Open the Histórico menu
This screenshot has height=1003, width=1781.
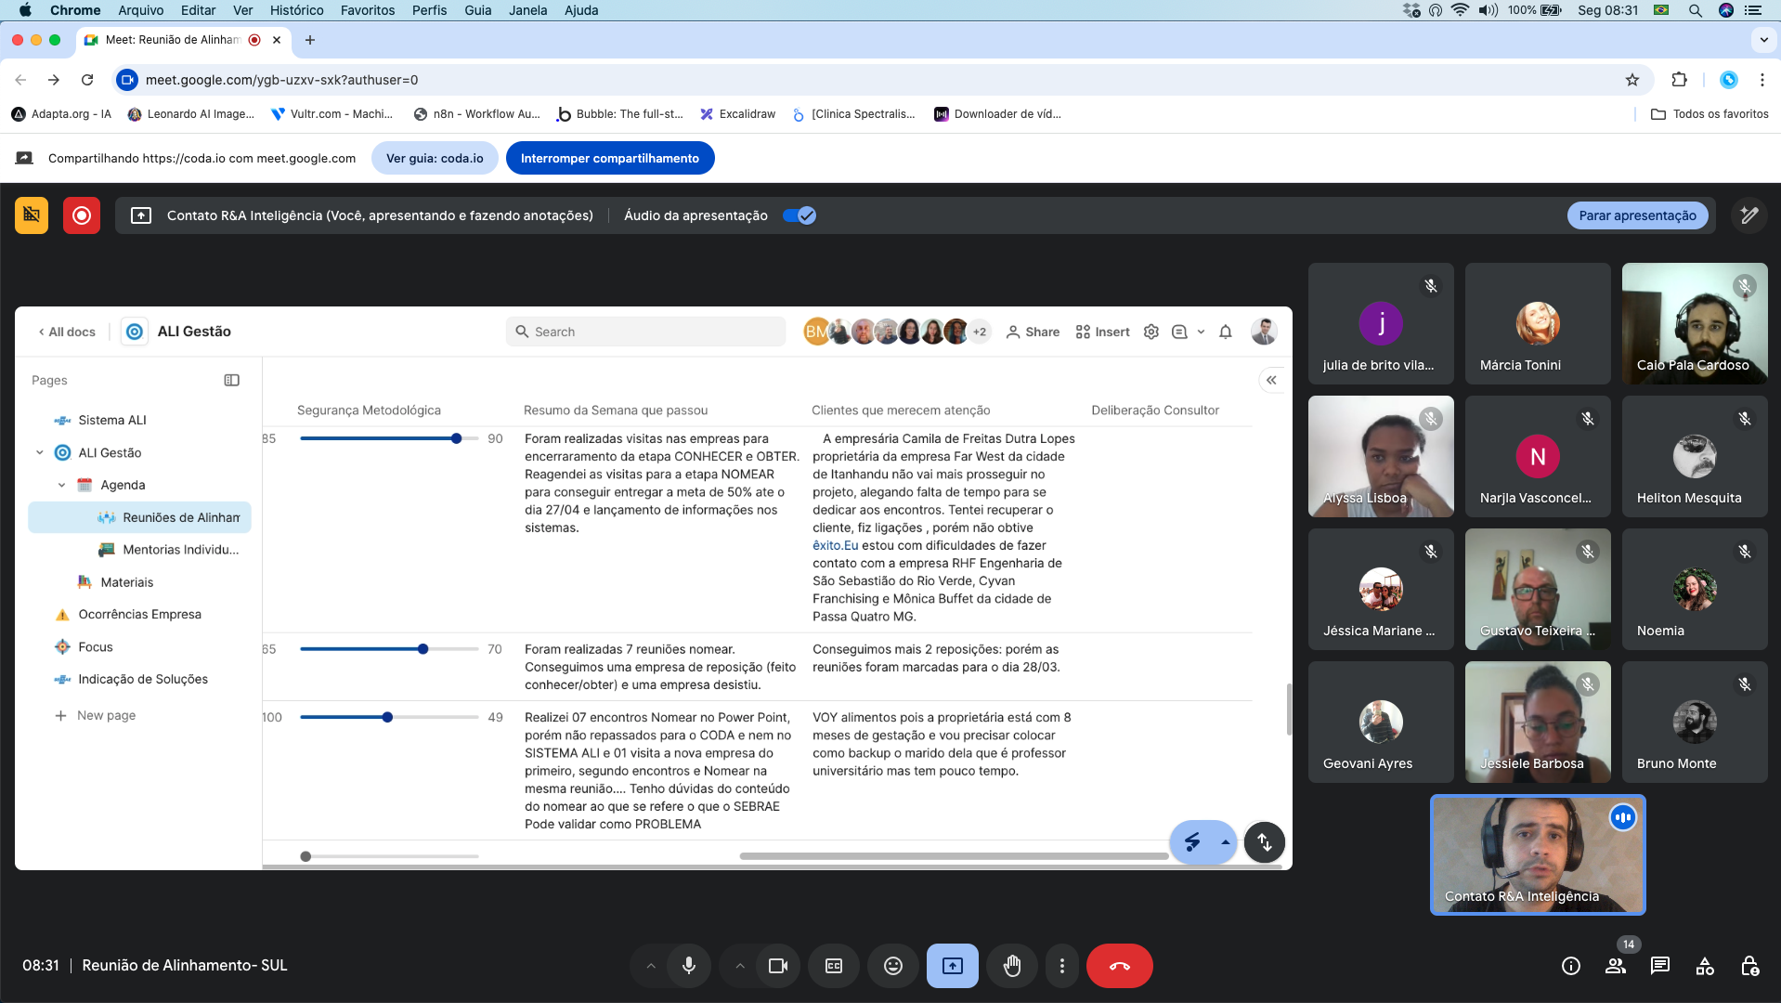297,10
